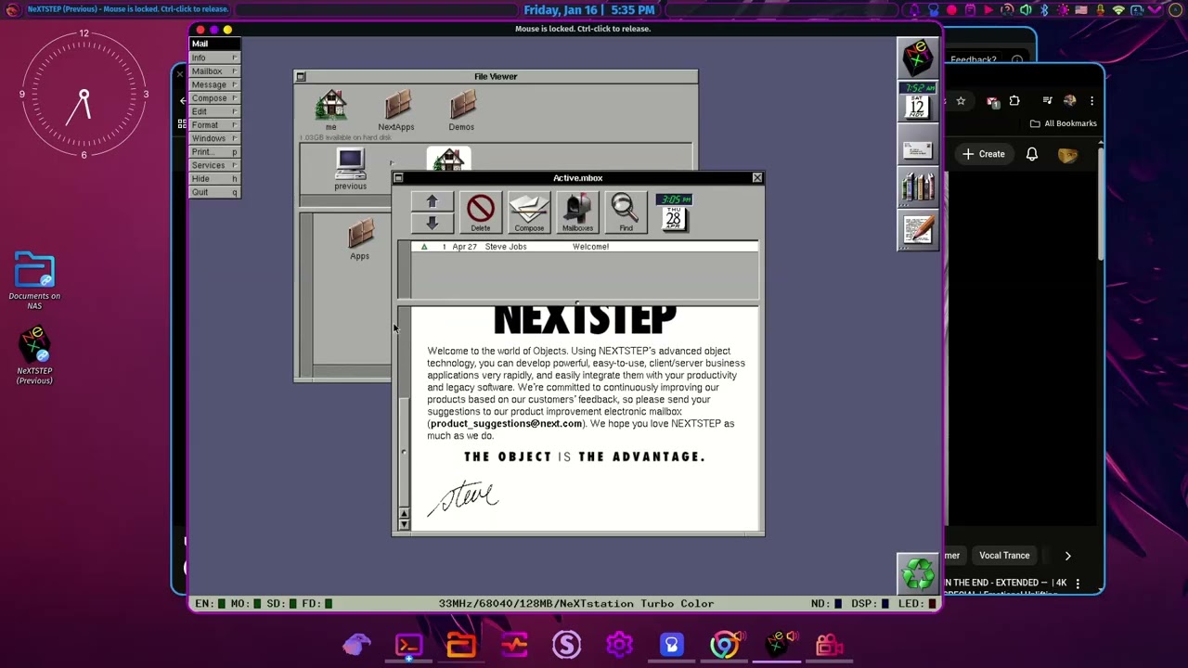Choose Print... from Mail menu
Image resolution: width=1188 pixels, height=668 pixels.
pos(214,151)
